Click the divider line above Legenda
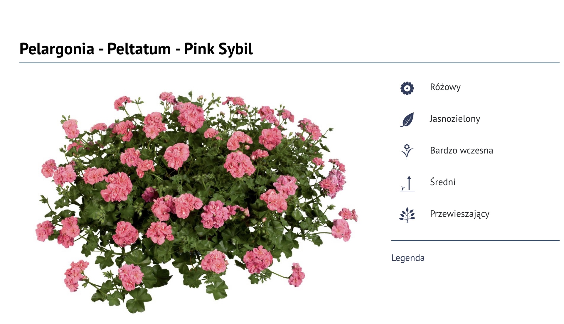Screen dimensions: 564x324 pos(475,241)
